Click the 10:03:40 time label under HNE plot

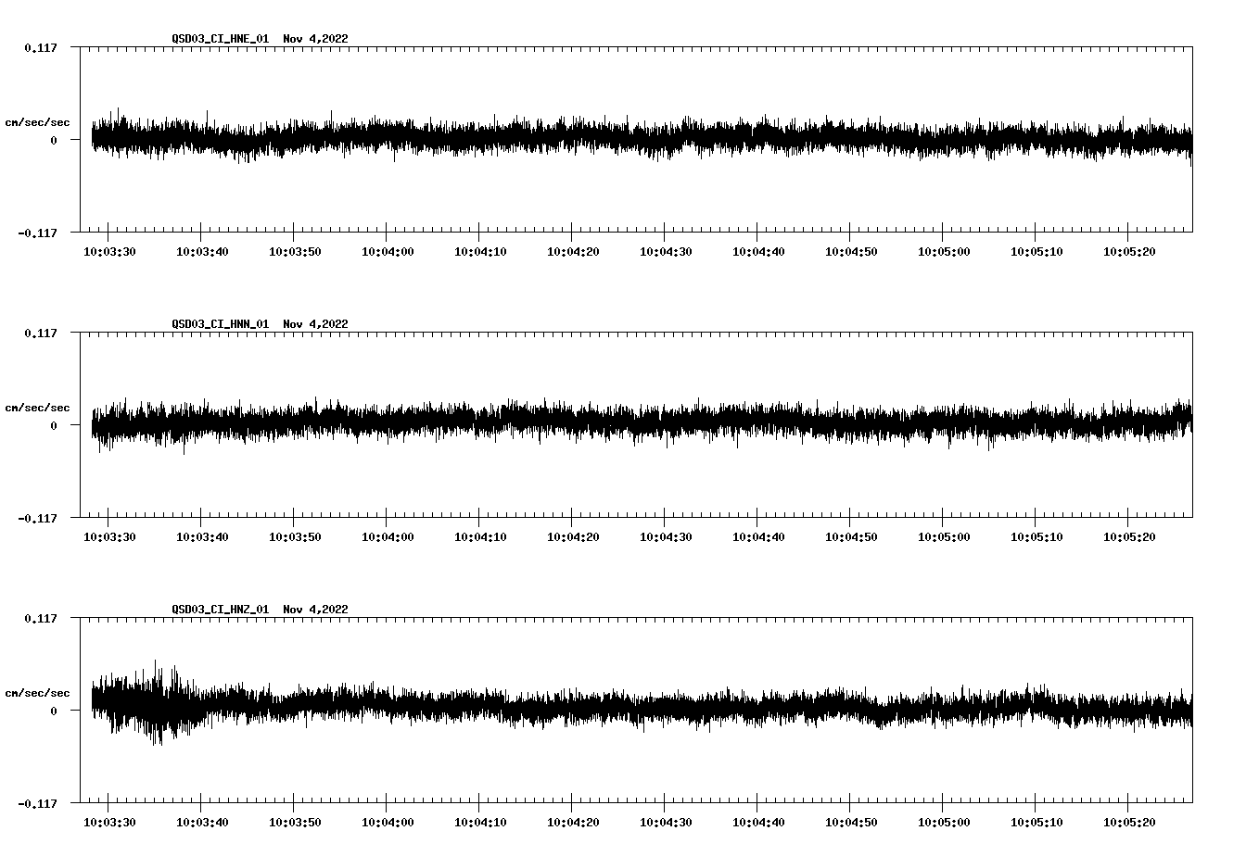coord(202,252)
